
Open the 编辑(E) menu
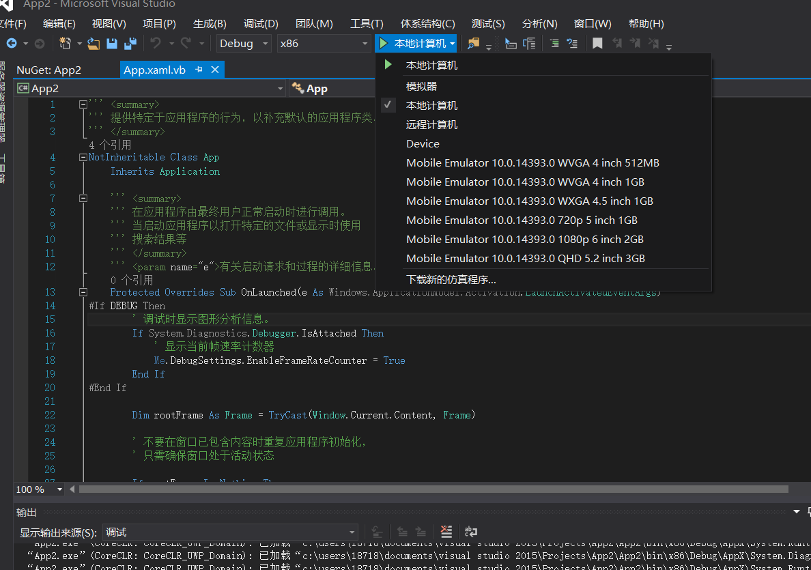[59, 24]
